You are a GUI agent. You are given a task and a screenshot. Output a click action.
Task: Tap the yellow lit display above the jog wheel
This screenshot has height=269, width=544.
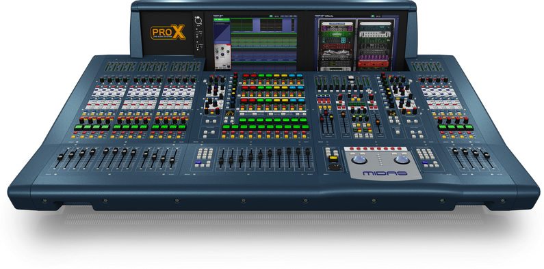click(333, 158)
